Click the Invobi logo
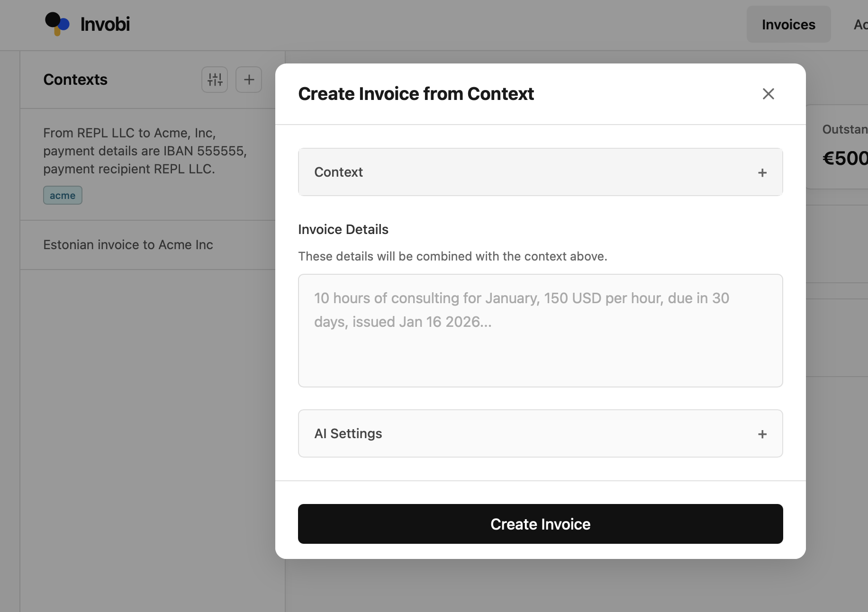Image resolution: width=868 pixels, height=612 pixels. pos(87,24)
